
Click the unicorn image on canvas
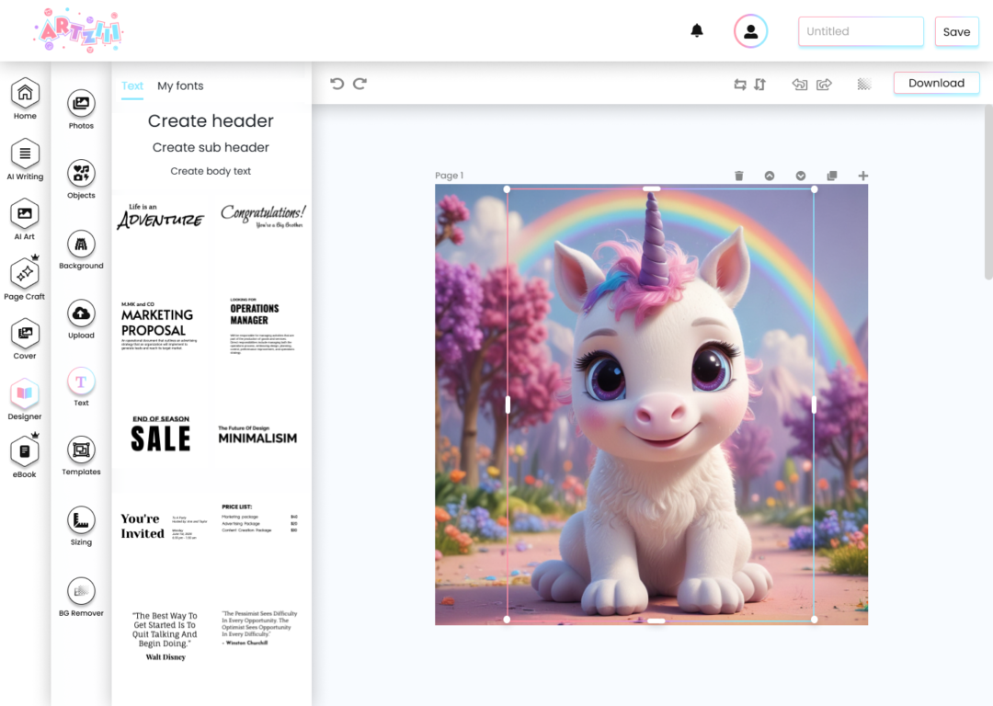click(660, 405)
